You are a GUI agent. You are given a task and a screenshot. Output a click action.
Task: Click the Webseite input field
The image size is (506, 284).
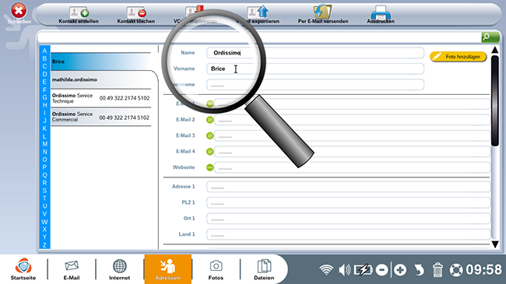353,167
